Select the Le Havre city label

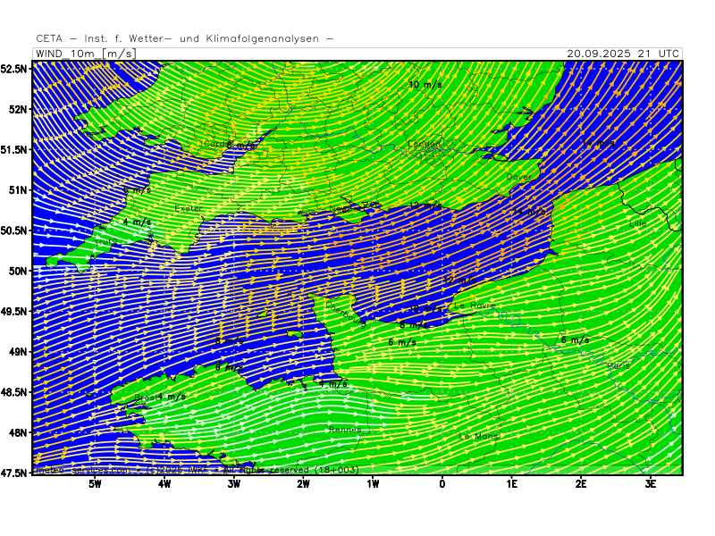475,306
